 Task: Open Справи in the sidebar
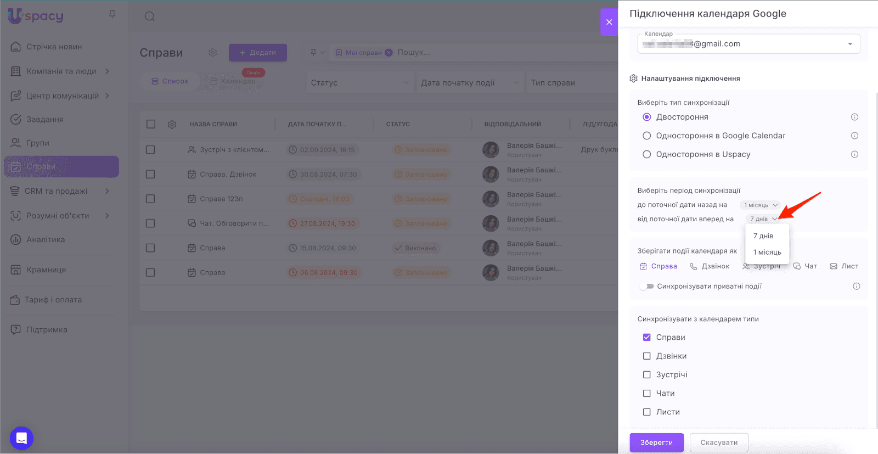tap(61, 167)
